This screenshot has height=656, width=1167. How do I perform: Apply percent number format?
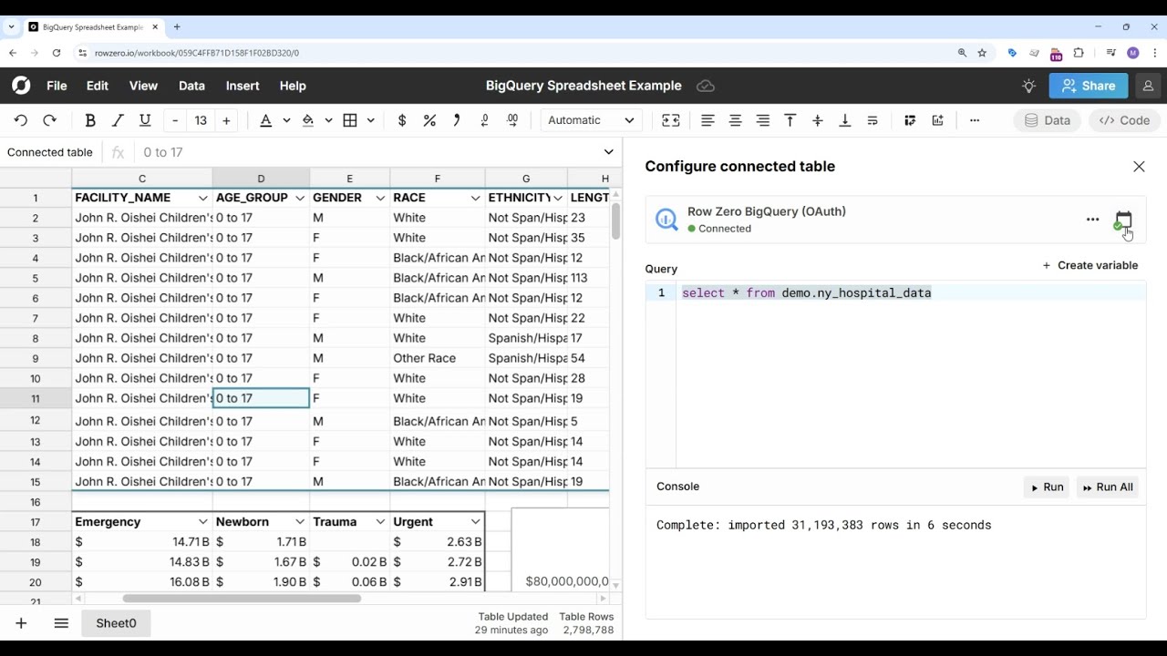click(x=429, y=120)
